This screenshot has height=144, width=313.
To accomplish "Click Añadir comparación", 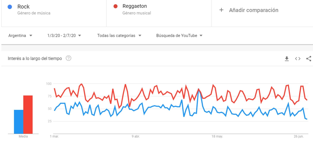I will click(253, 10).
